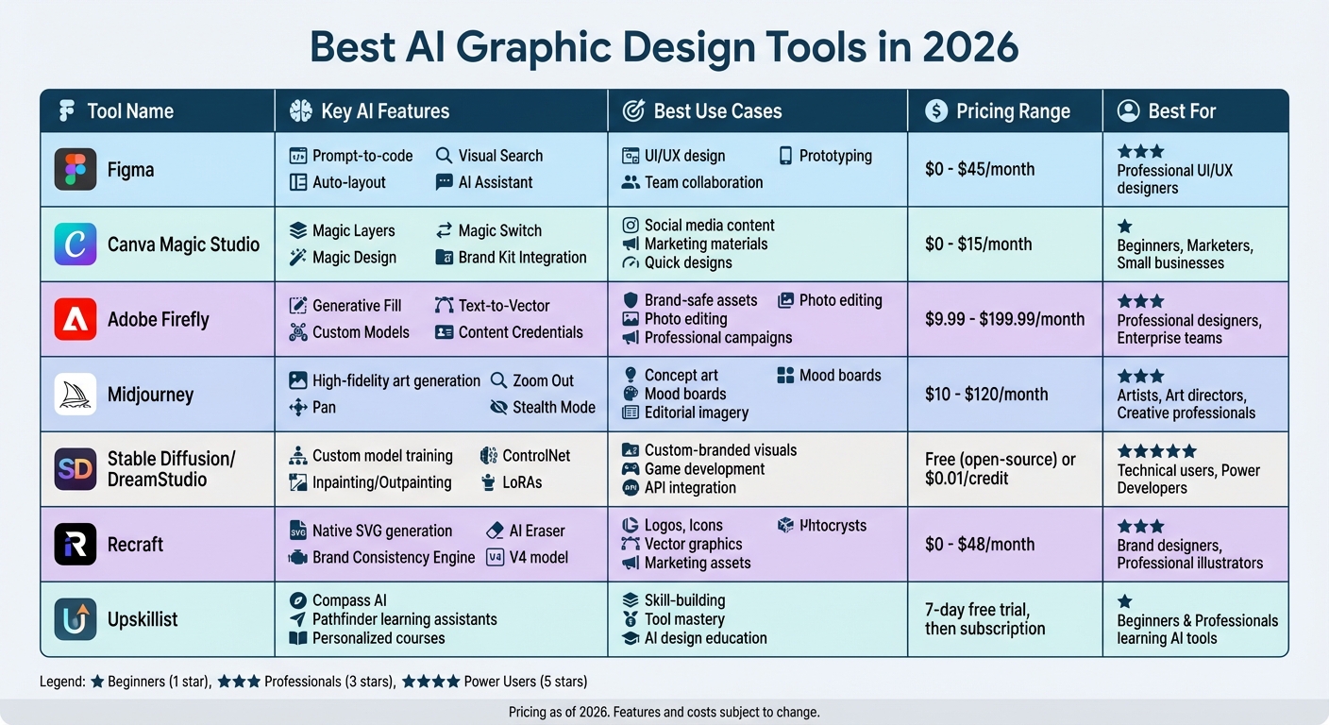
Task: Select the Canva Magic Studio logo
Action: (74, 244)
